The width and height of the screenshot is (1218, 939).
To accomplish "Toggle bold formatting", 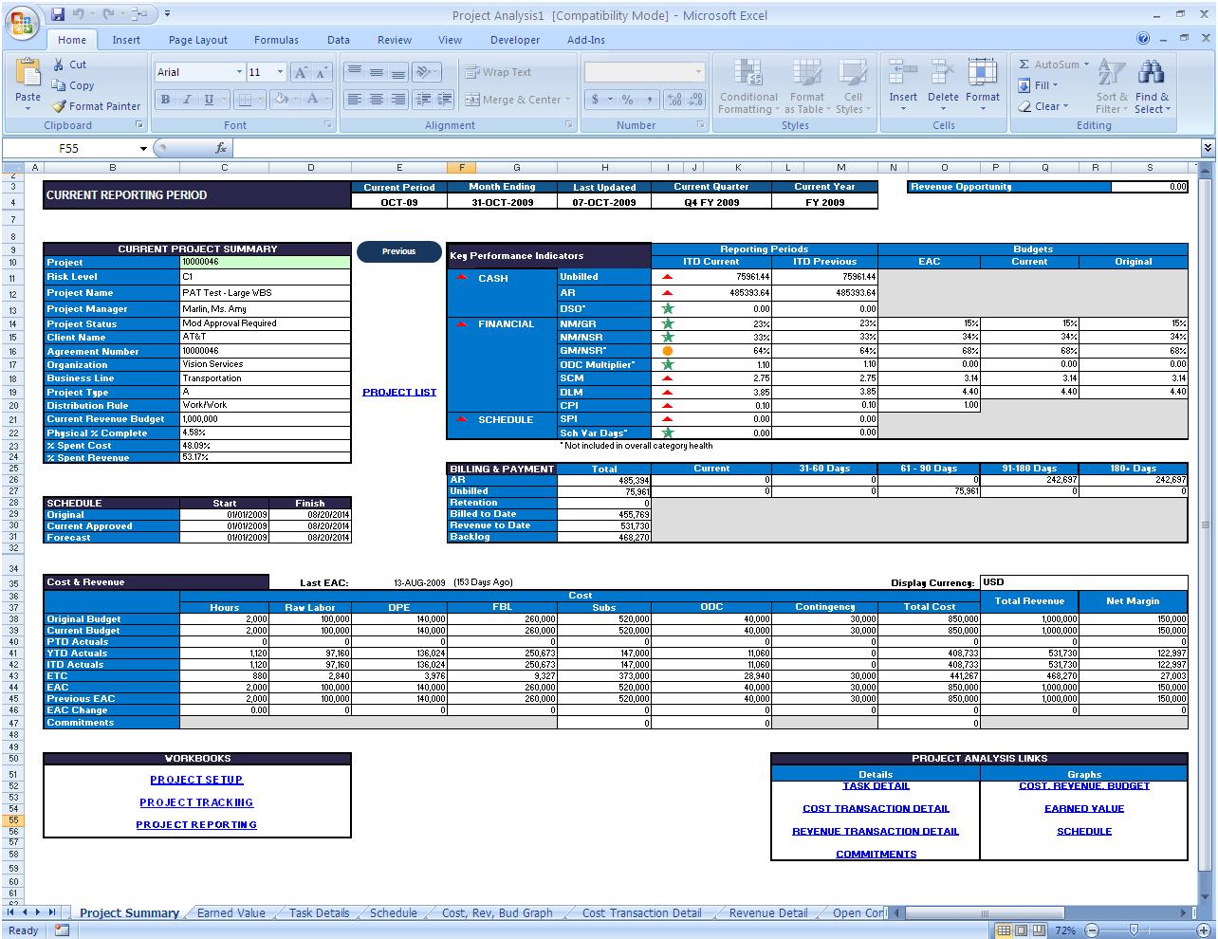I will point(163,99).
